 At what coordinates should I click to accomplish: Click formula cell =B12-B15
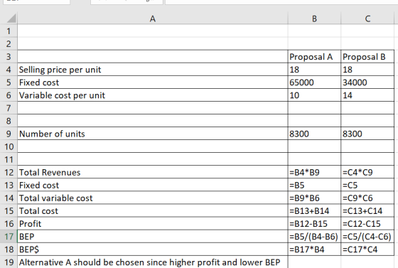[x=314, y=224]
